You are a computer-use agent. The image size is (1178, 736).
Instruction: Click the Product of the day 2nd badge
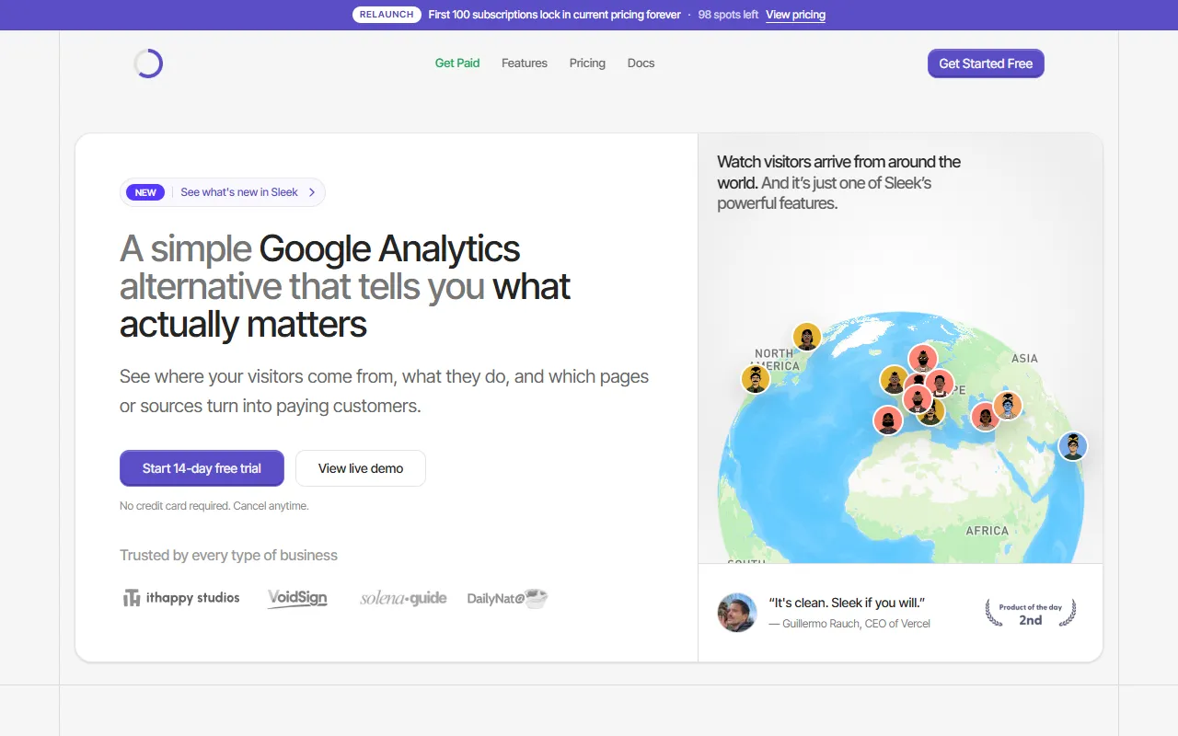point(1031,614)
